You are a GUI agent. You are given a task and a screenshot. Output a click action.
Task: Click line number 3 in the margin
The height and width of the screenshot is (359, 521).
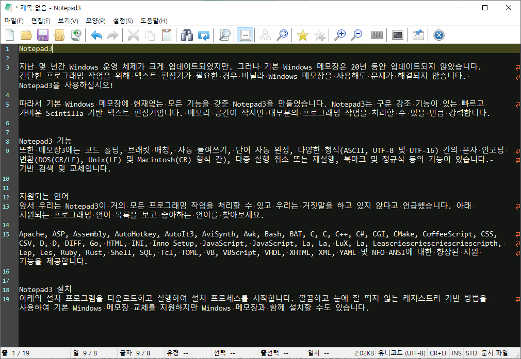pyautogui.click(x=7, y=67)
